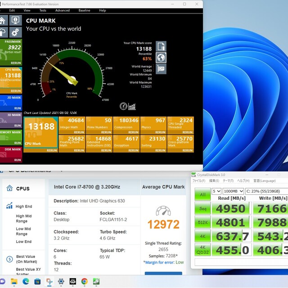The width and height of the screenshot is (288, 288).
Task: Open the 言語(Language) menu in CrystalDiskMark
Action: coord(265,181)
